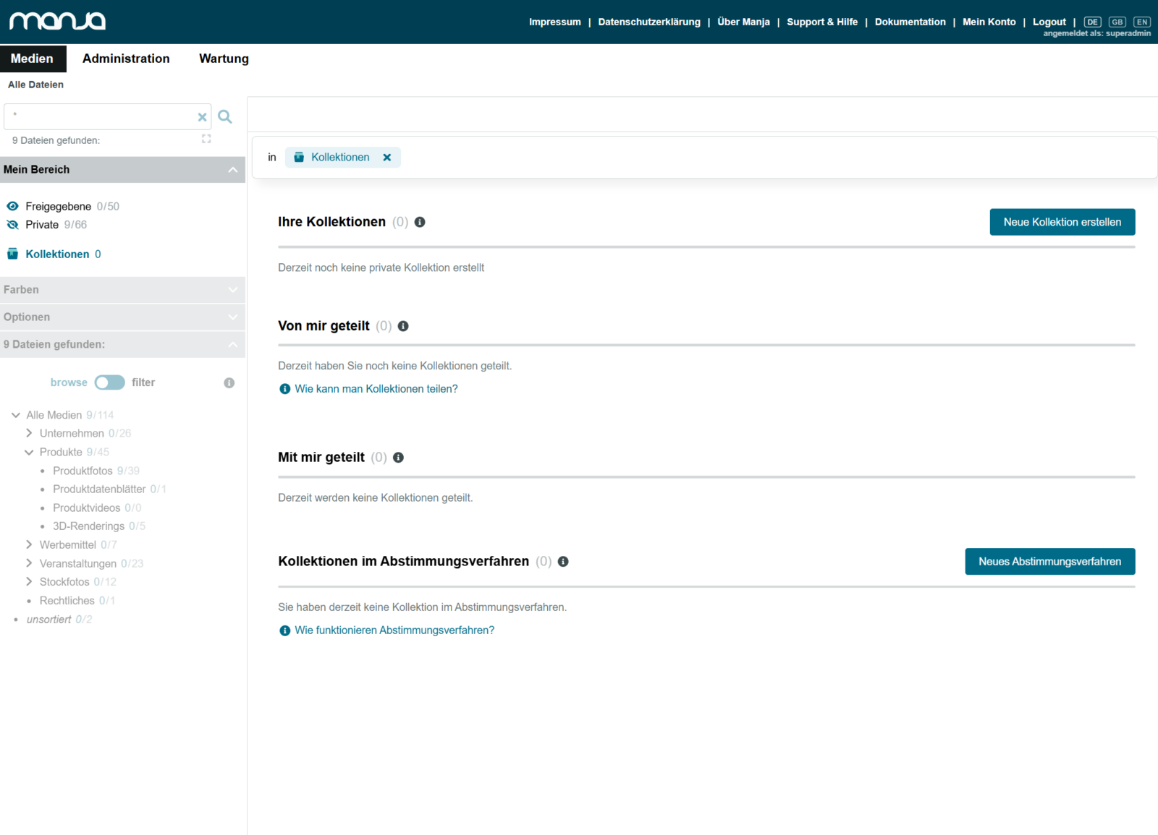Click the fullscreen expand icon below the search field
Screen dimensions: 1158x835
click(206, 139)
